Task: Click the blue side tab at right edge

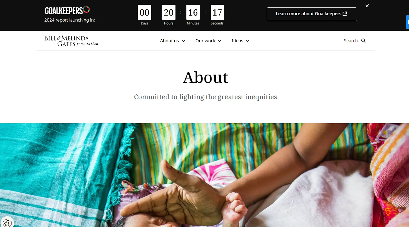Action: pyautogui.click(x=407, y=22)
